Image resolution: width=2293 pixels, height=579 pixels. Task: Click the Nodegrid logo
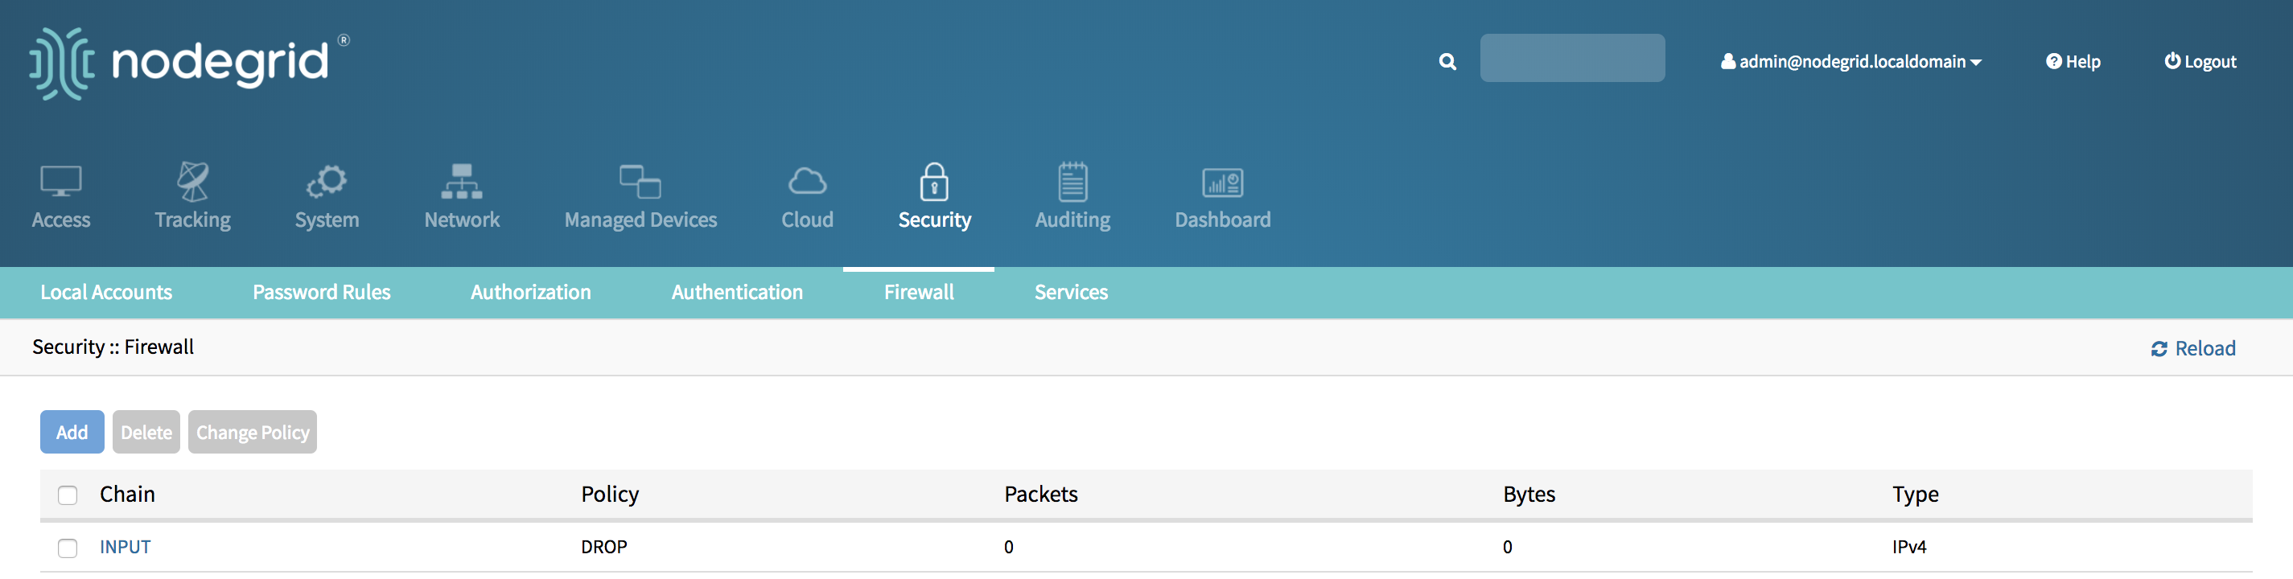pyautogui.click(x=189, y=64)
